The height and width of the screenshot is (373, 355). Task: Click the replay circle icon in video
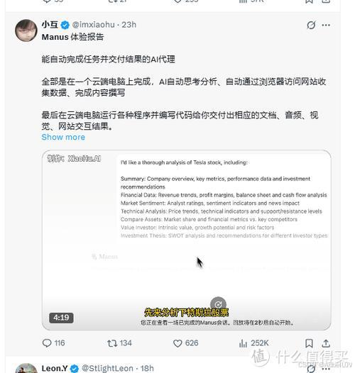(218, 304)
